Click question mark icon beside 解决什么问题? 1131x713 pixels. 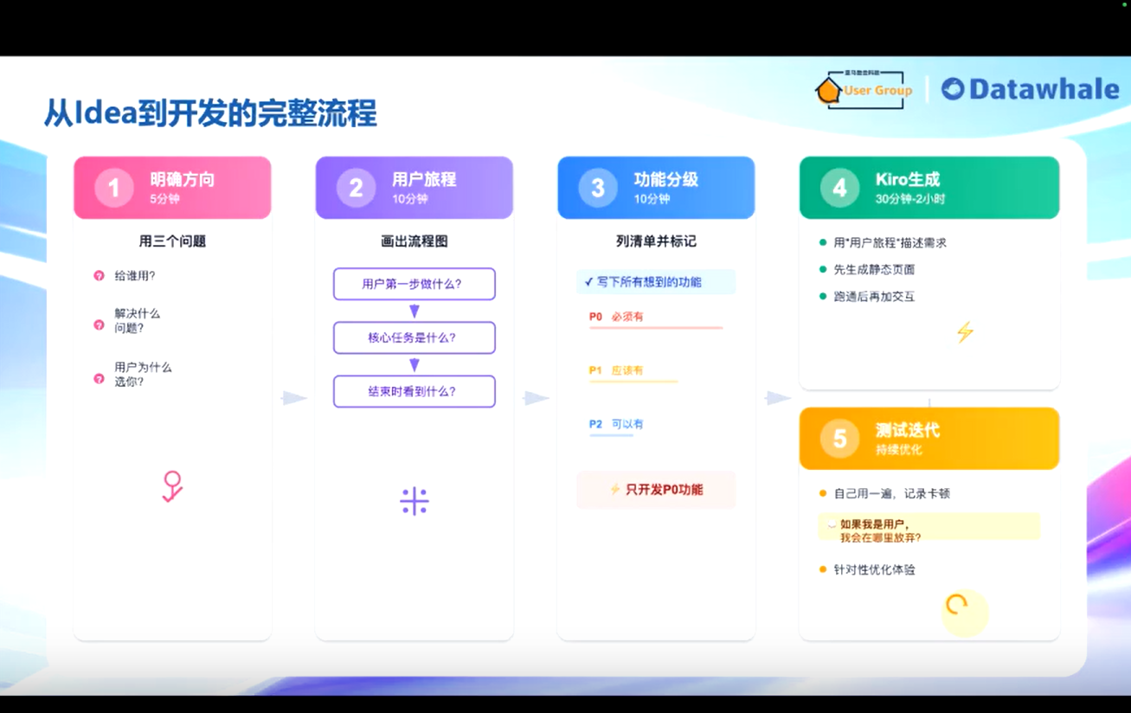[99, 325]
